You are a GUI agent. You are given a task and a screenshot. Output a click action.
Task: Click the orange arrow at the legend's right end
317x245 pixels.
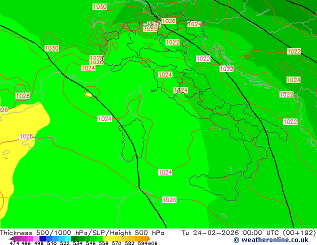coord(148,238)
